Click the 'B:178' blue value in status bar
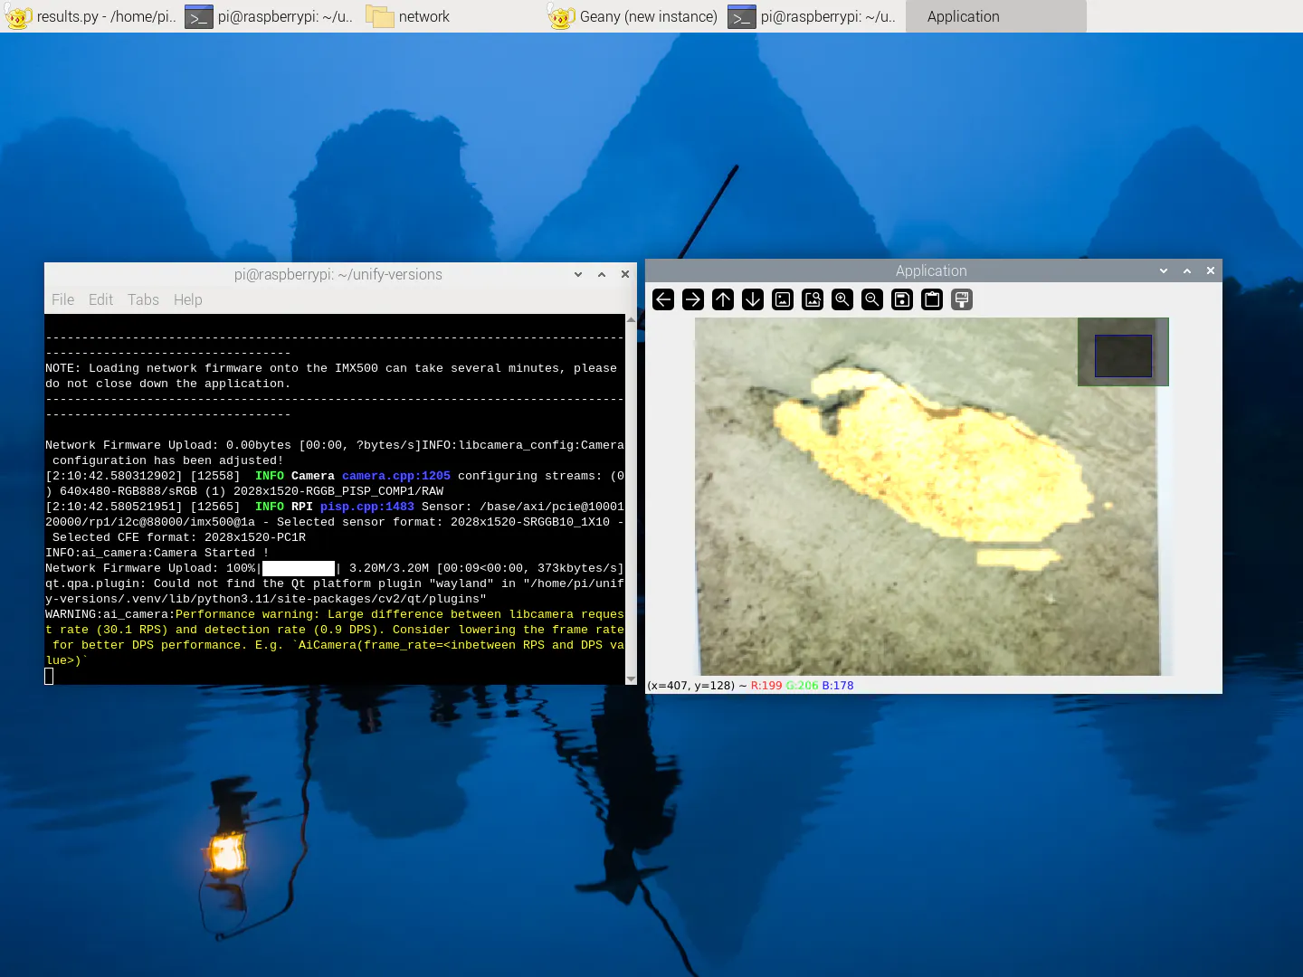Viewport: 1303px width, 977px height. (838, 686)
